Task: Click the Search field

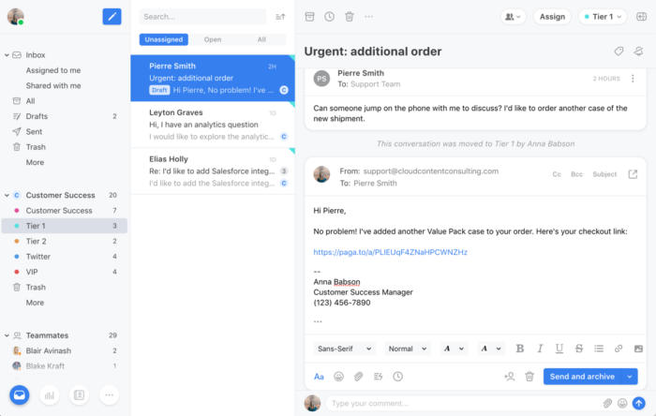Action: 203,17
